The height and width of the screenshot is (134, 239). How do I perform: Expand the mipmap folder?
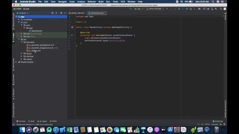(22, 56)
